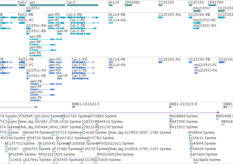This screenshot has width=233, height=164.
Task: Select protein UK114-PA
Action: click(117, 65)
